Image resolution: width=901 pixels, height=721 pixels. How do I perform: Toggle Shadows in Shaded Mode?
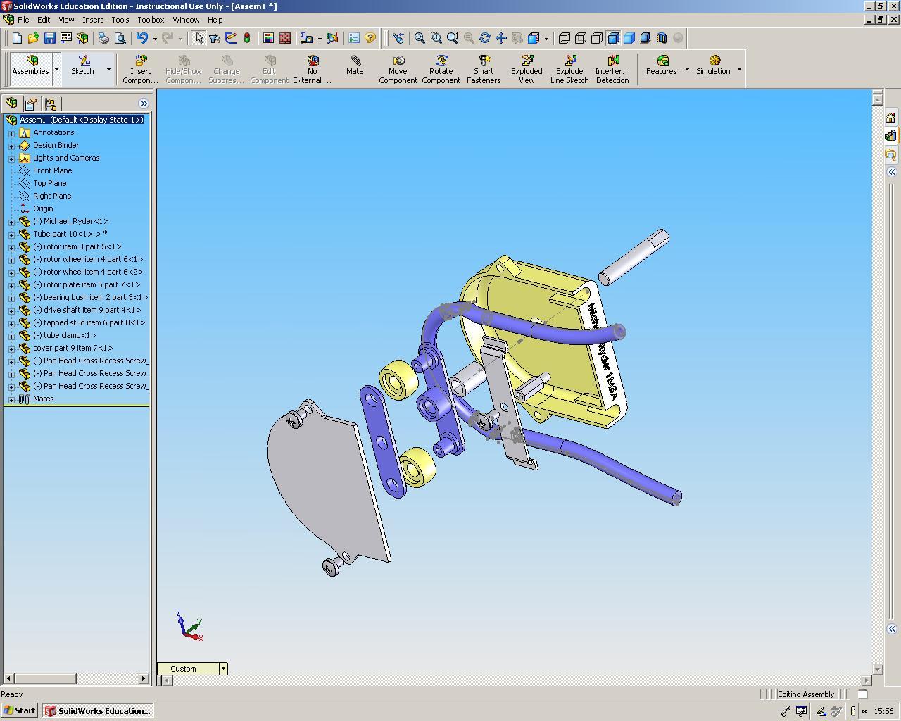pos(645,38)
